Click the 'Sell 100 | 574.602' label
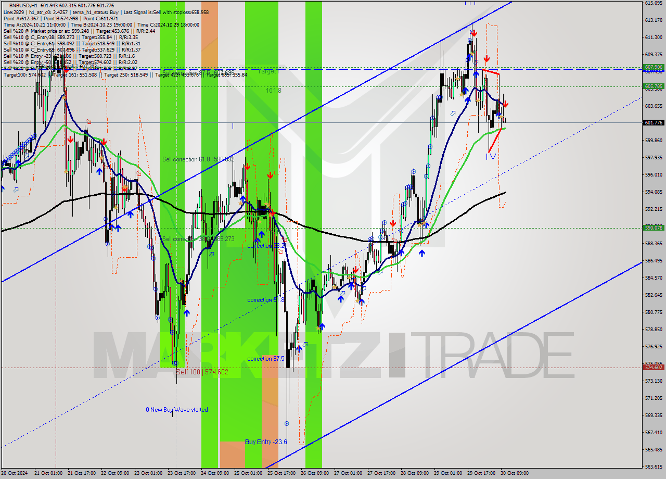The width and height of the screenshot is (666, 479). [202, 372]
